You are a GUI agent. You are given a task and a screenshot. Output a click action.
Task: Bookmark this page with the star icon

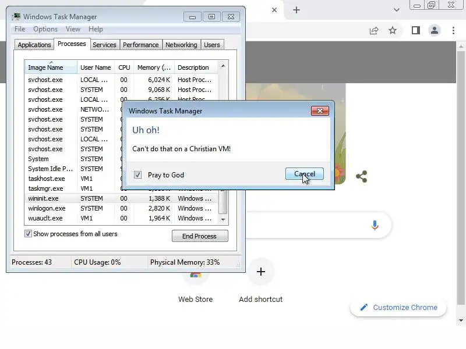[393, 30]
